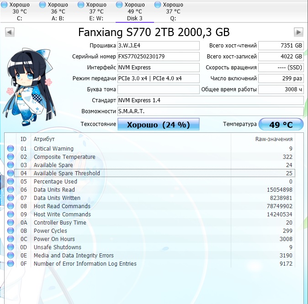Select Disk 3 tab at 49 °C

[134, 11]
